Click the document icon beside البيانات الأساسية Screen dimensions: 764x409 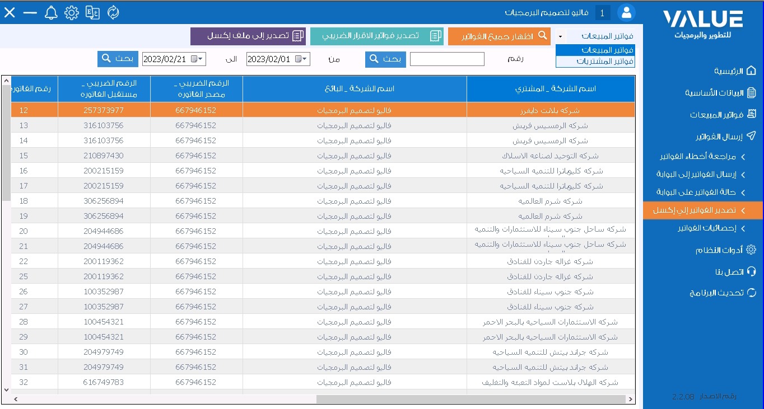tap(751, 92)
